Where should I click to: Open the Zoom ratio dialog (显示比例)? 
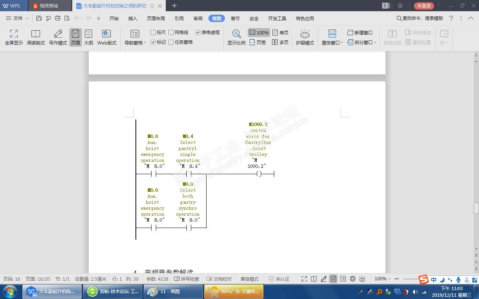point(237,38)
